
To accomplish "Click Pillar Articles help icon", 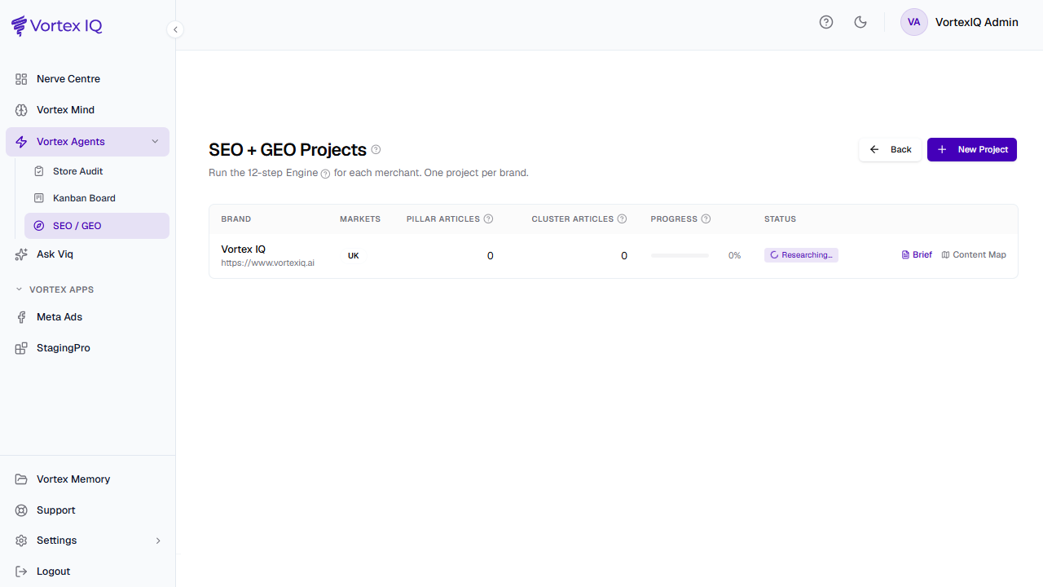I will click(x=488, y=218).
